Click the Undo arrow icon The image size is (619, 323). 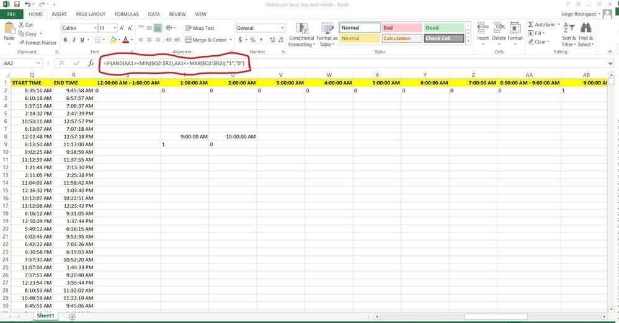coord(27,4)
